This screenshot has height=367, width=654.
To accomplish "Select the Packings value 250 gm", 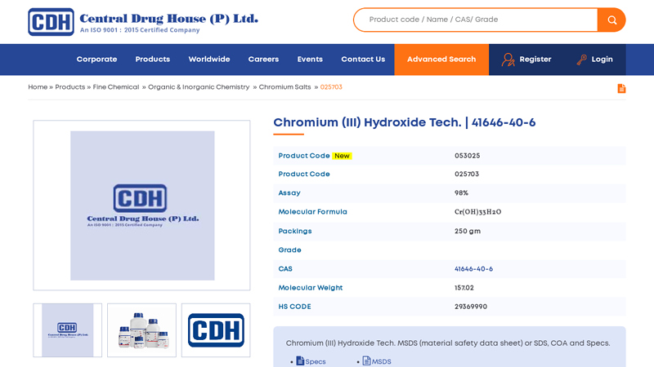I will tap(468, 231).
